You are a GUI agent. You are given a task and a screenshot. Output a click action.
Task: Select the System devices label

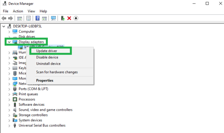click(30, 120)
